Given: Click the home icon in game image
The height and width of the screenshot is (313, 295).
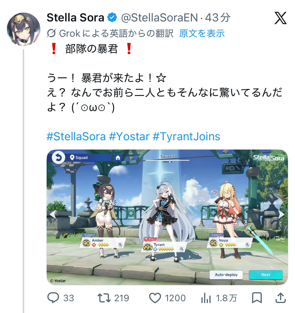Looking at the screenshot, I should click(118, 158).
